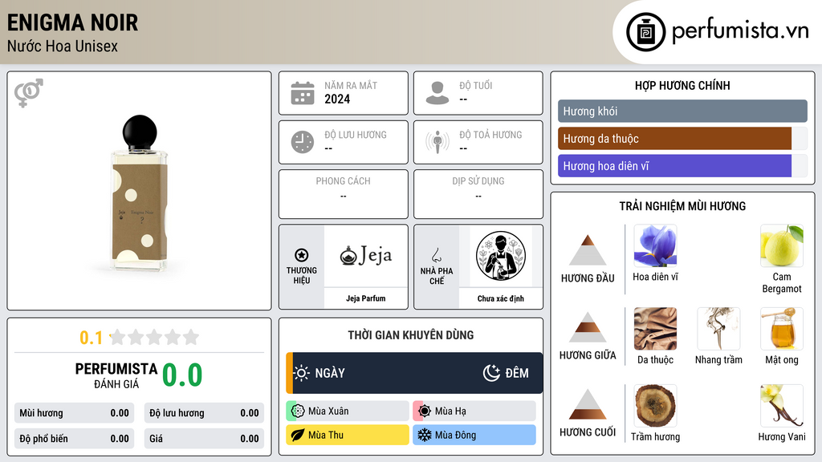Click the leaf icon for Mùa Thu
This screenshot has height=462, width=822.
(298, 435)
